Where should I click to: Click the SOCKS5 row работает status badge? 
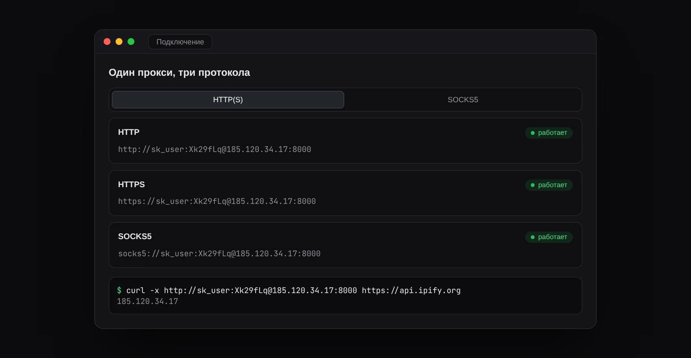click(549, 237)
